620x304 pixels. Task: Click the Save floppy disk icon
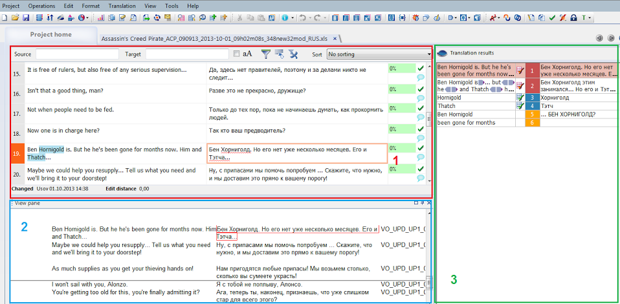(x=26, y=17)
